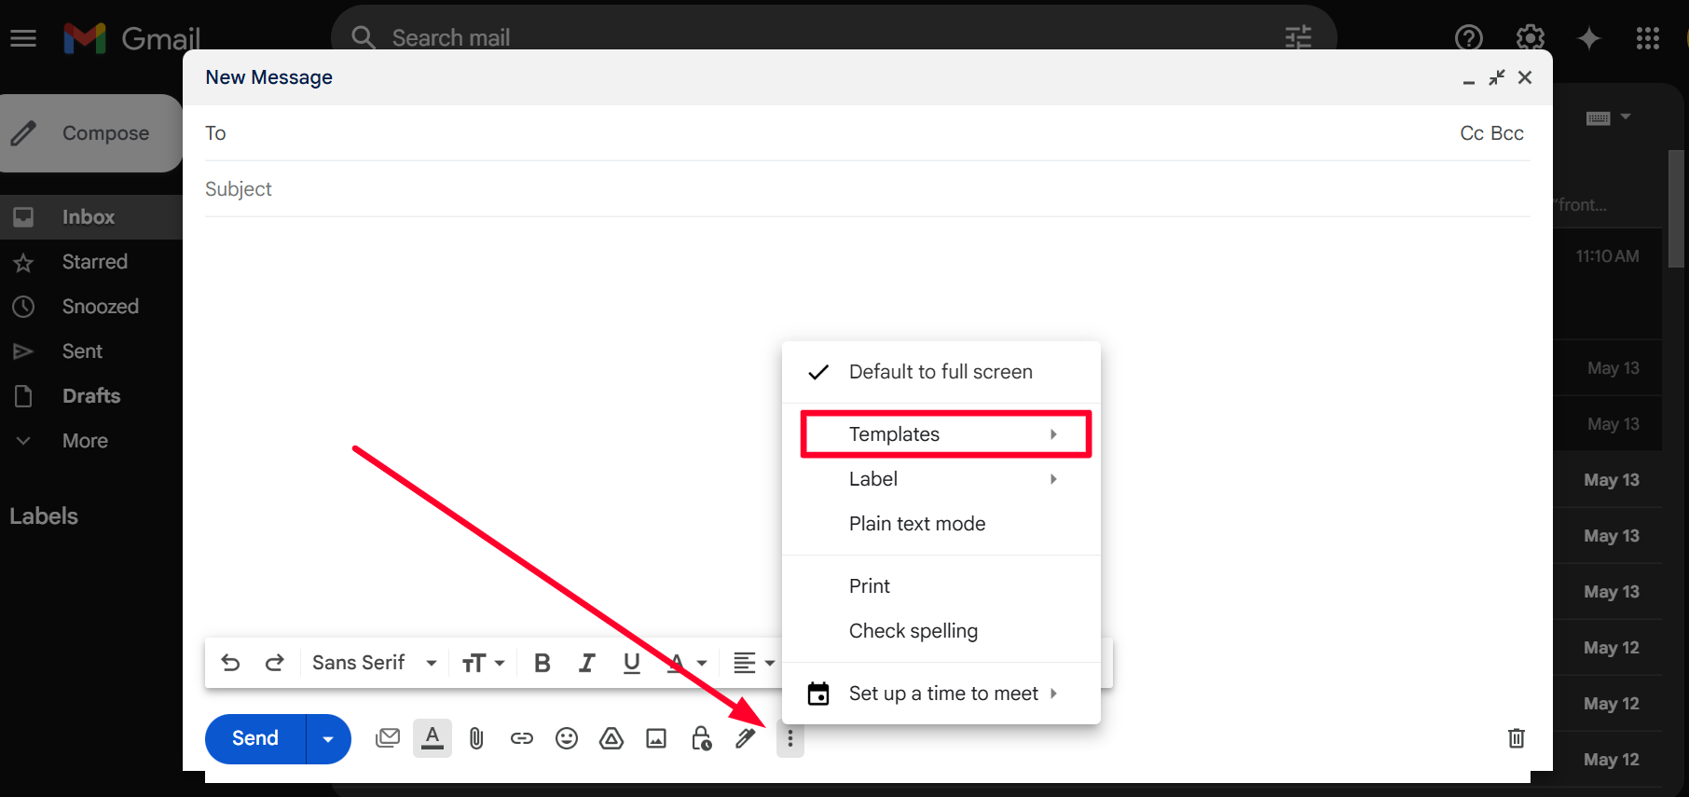The image size is (1689, 797).
Task: Select Plain text mode from menu
Action: pyautogui.click(x=916, y=524)
